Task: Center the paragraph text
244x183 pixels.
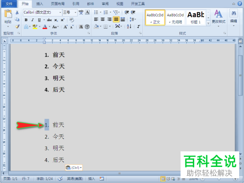Action: click(x=102, y=19)
